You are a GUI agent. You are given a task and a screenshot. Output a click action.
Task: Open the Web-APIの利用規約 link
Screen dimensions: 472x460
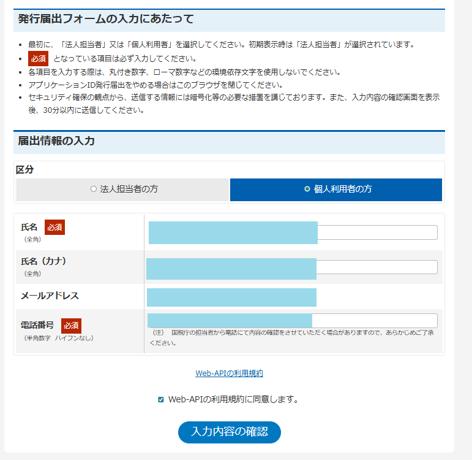tap(229, 373)
